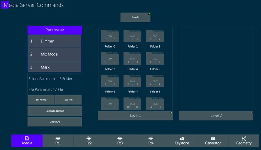
Task: Activate the Level 1 toggle
Action: click(x=135, y=115)
